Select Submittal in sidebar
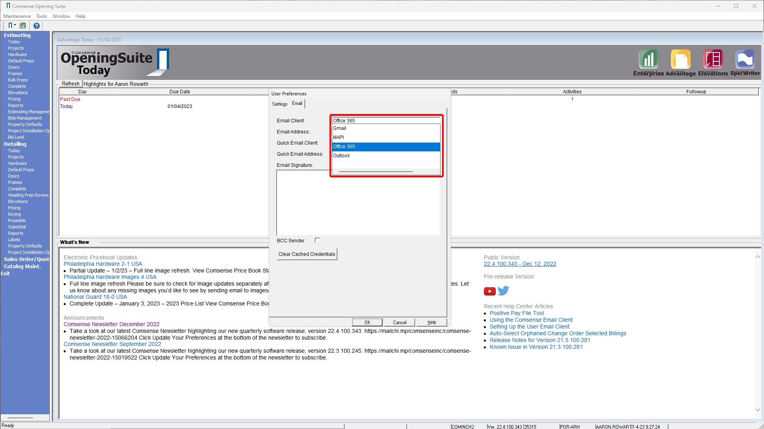The image size is (764, 429). (x=17, y=227)
